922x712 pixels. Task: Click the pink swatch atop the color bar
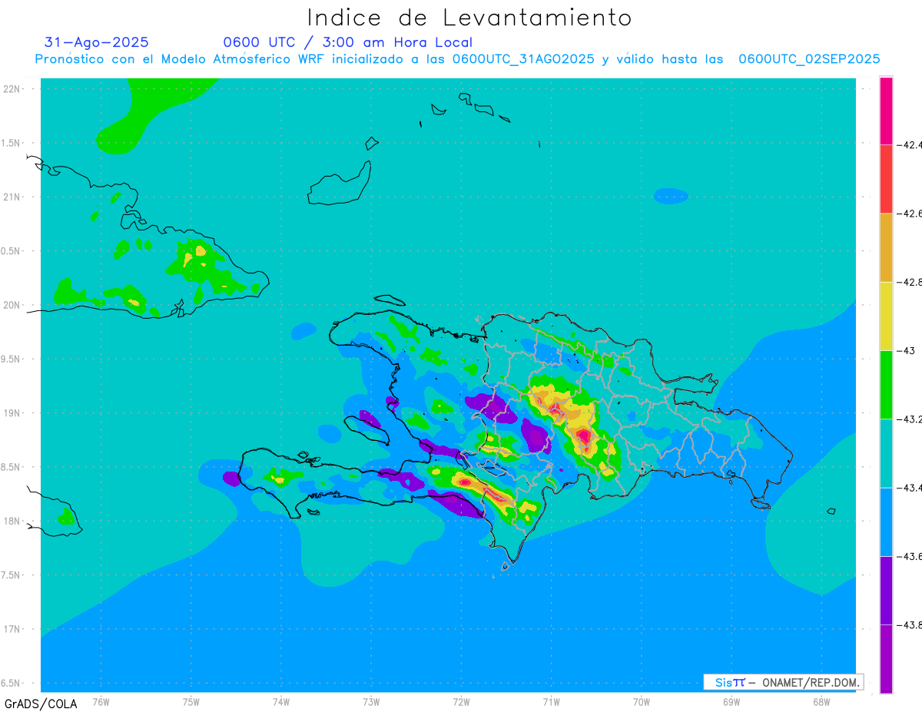click(x=886, y=111)
